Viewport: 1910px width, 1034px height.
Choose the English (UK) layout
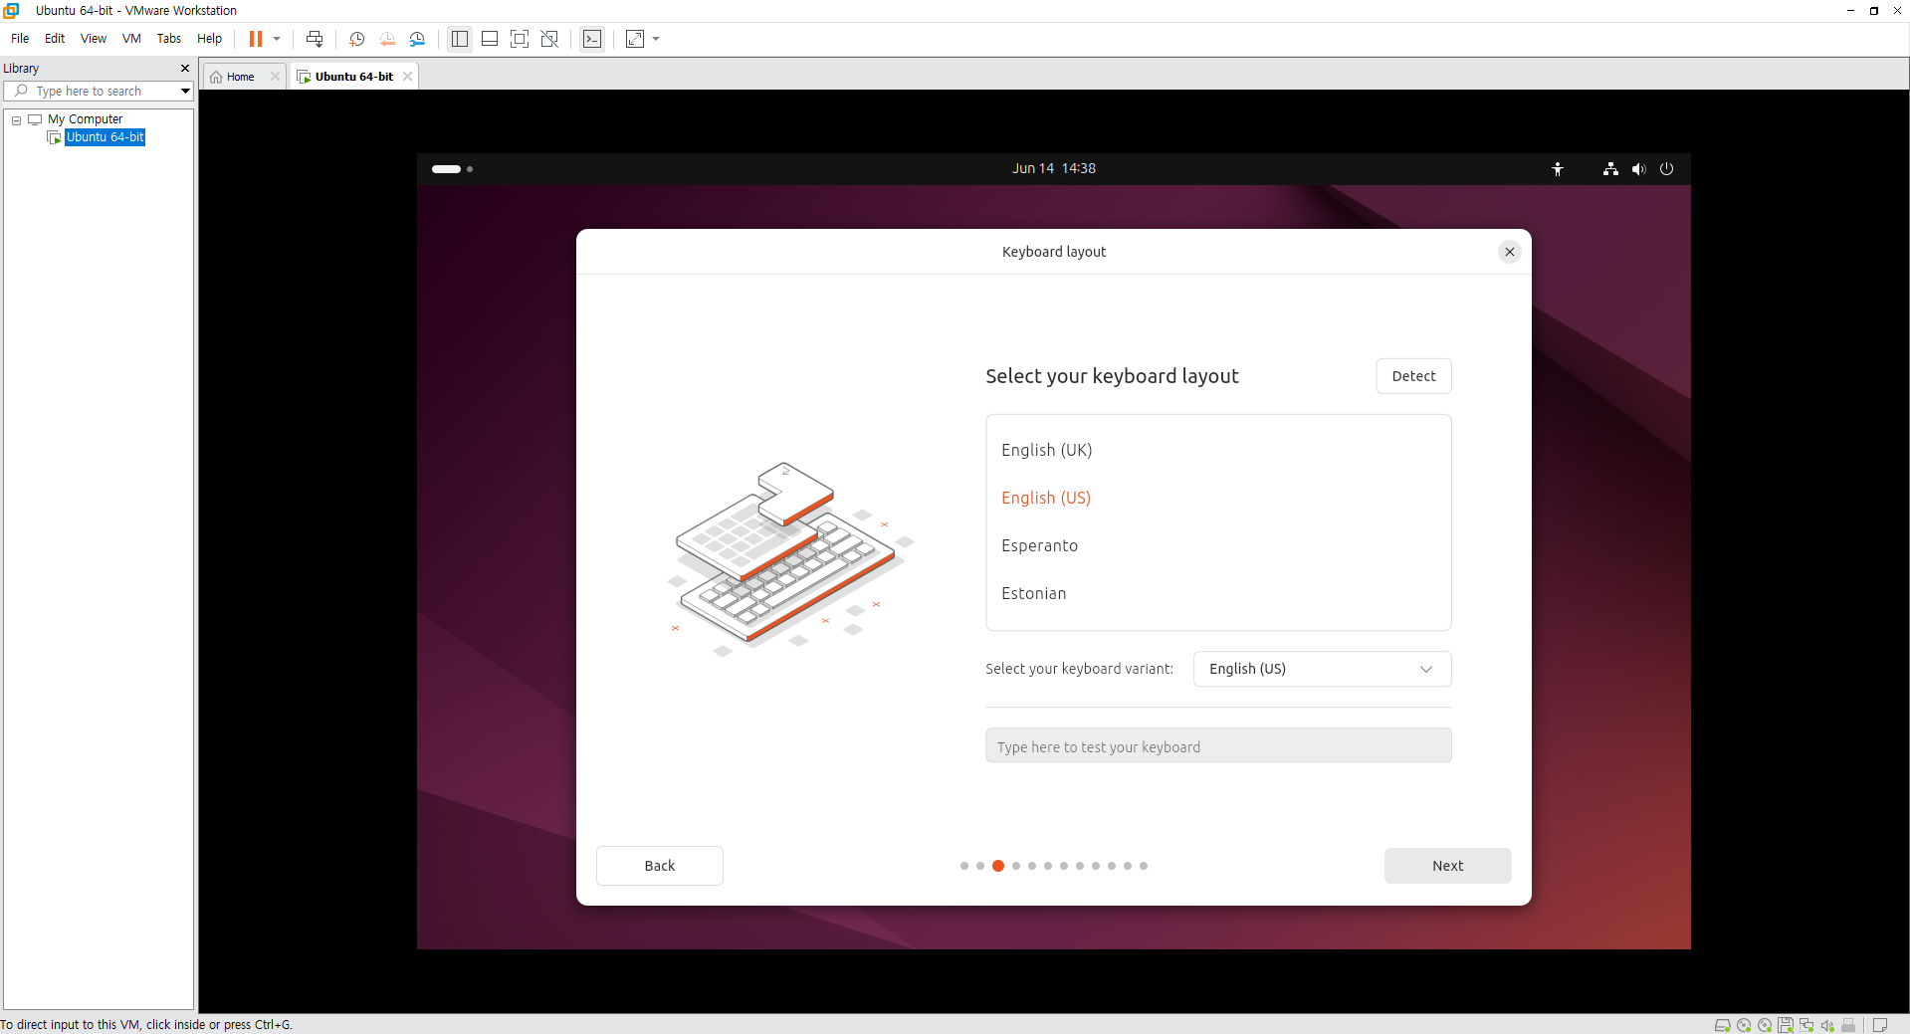pos(1218,450)
